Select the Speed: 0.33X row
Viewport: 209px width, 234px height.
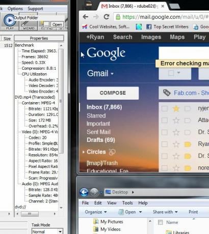click(x=34, y=63)
